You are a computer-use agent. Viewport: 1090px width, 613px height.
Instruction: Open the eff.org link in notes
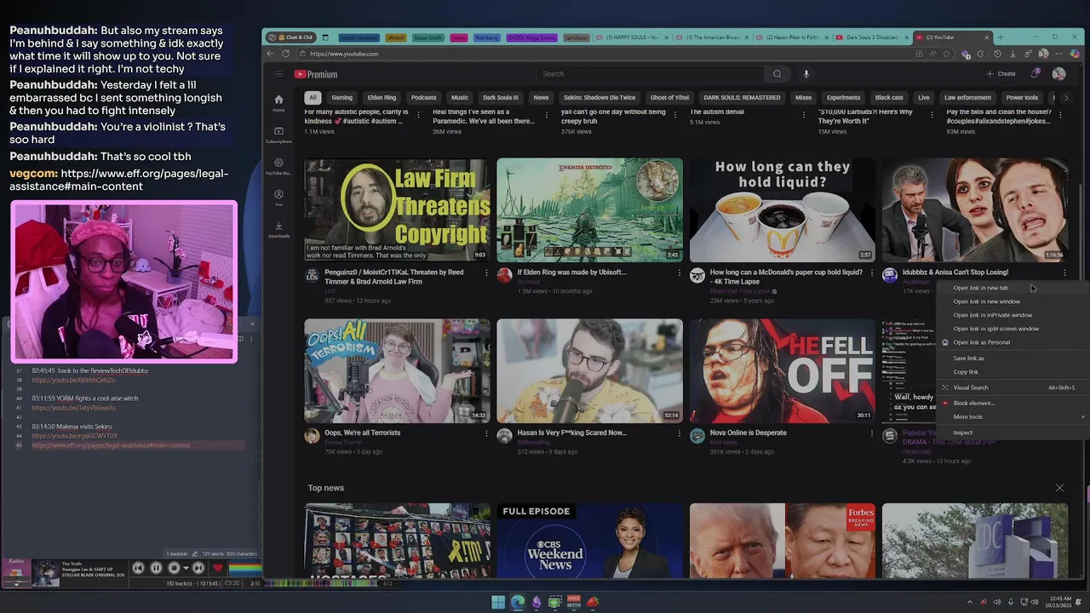(x=111, y=445)
